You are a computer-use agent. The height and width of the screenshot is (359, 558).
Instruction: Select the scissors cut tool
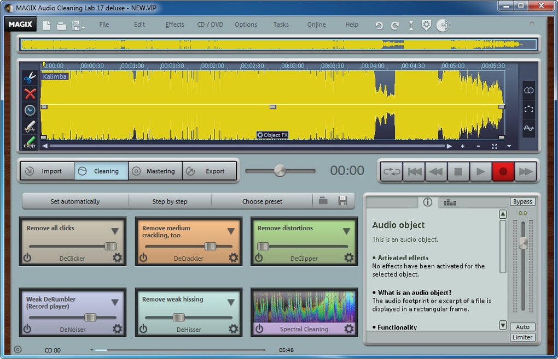[x=30, y=77]
